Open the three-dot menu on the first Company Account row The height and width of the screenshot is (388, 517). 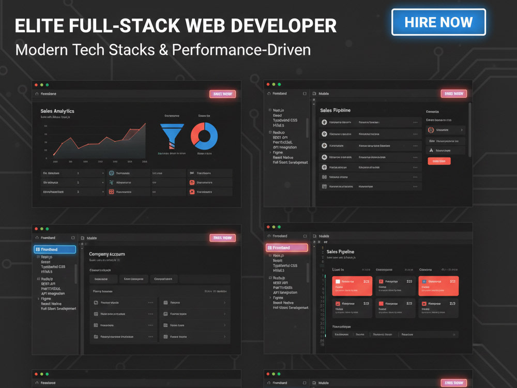(150, 303)
